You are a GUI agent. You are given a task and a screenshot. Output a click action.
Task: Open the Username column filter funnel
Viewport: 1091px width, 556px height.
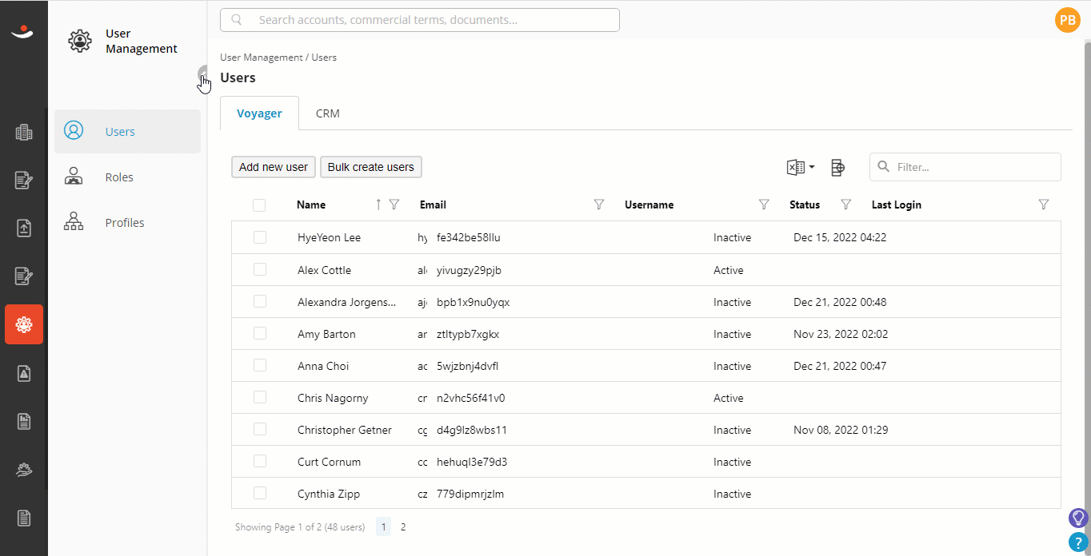764,205
